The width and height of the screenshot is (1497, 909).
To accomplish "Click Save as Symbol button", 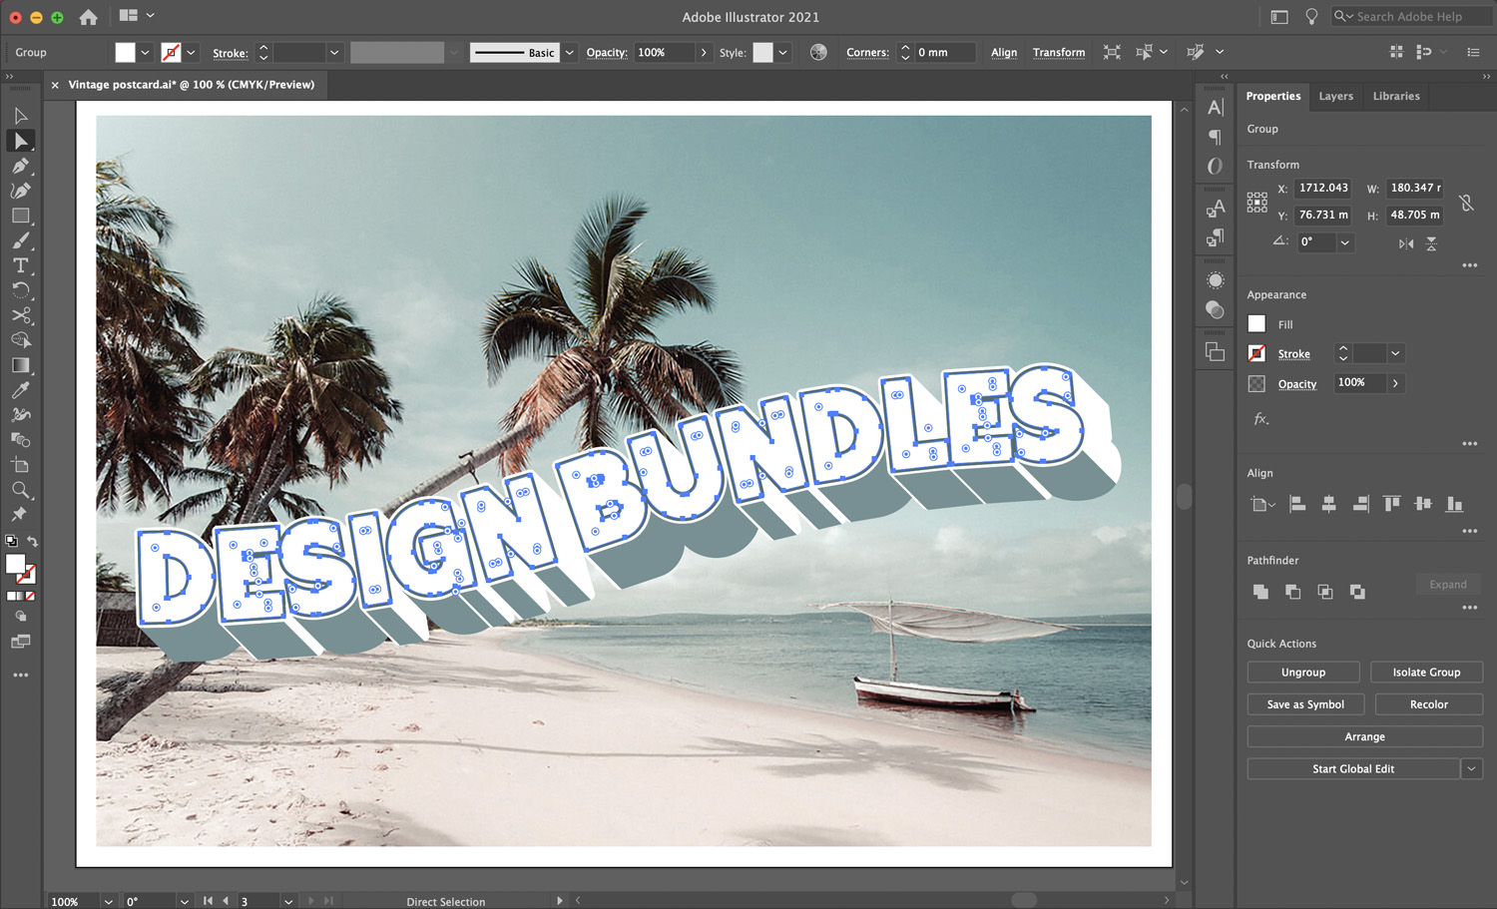I will coord(1305,704).
